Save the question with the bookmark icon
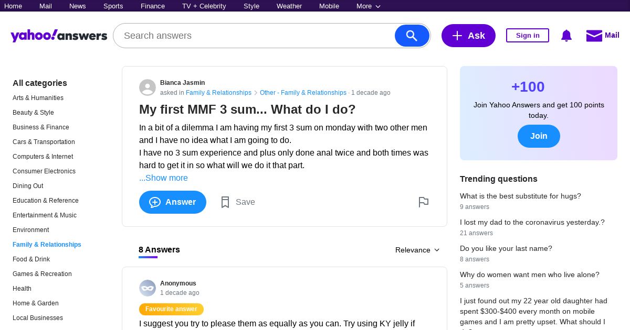 (x=225, y=202)
